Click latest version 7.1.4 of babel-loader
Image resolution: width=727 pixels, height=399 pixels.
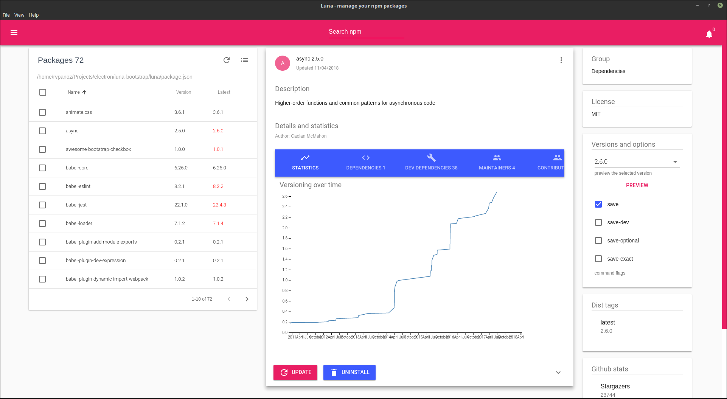tap(218, 224)
